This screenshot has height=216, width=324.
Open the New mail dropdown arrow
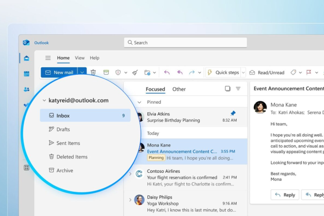tap(82, 72)
